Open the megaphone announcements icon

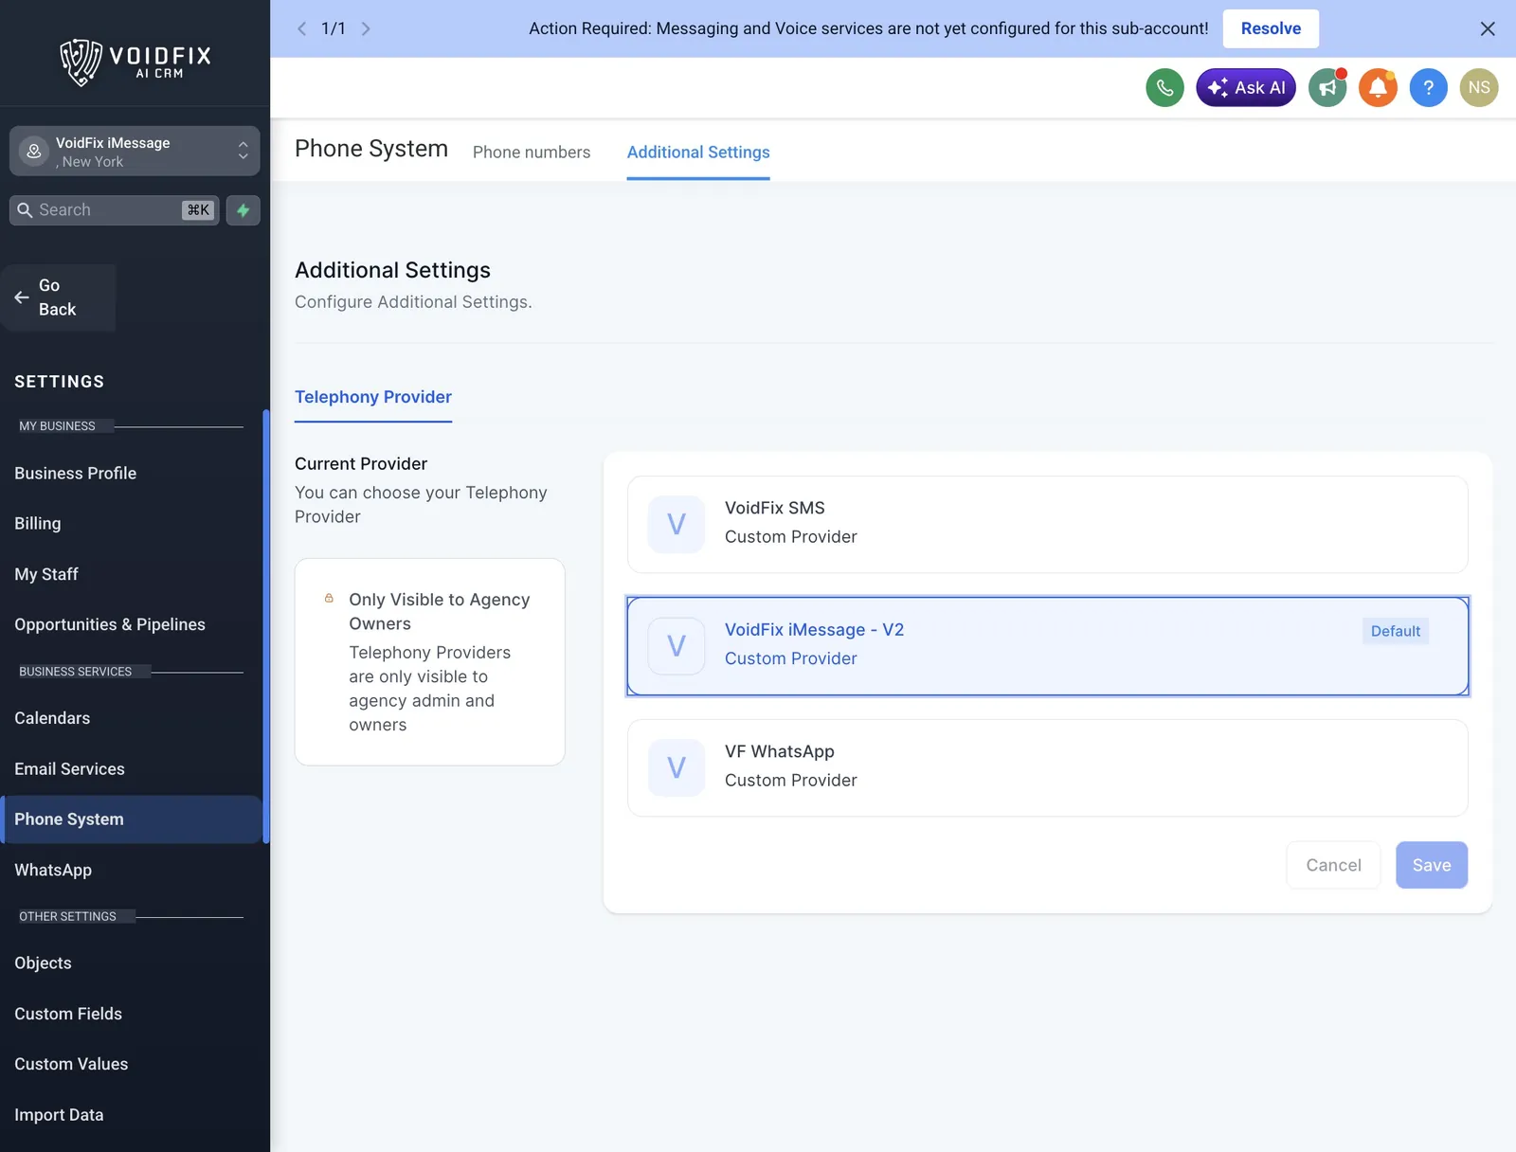click(1327, 88)
